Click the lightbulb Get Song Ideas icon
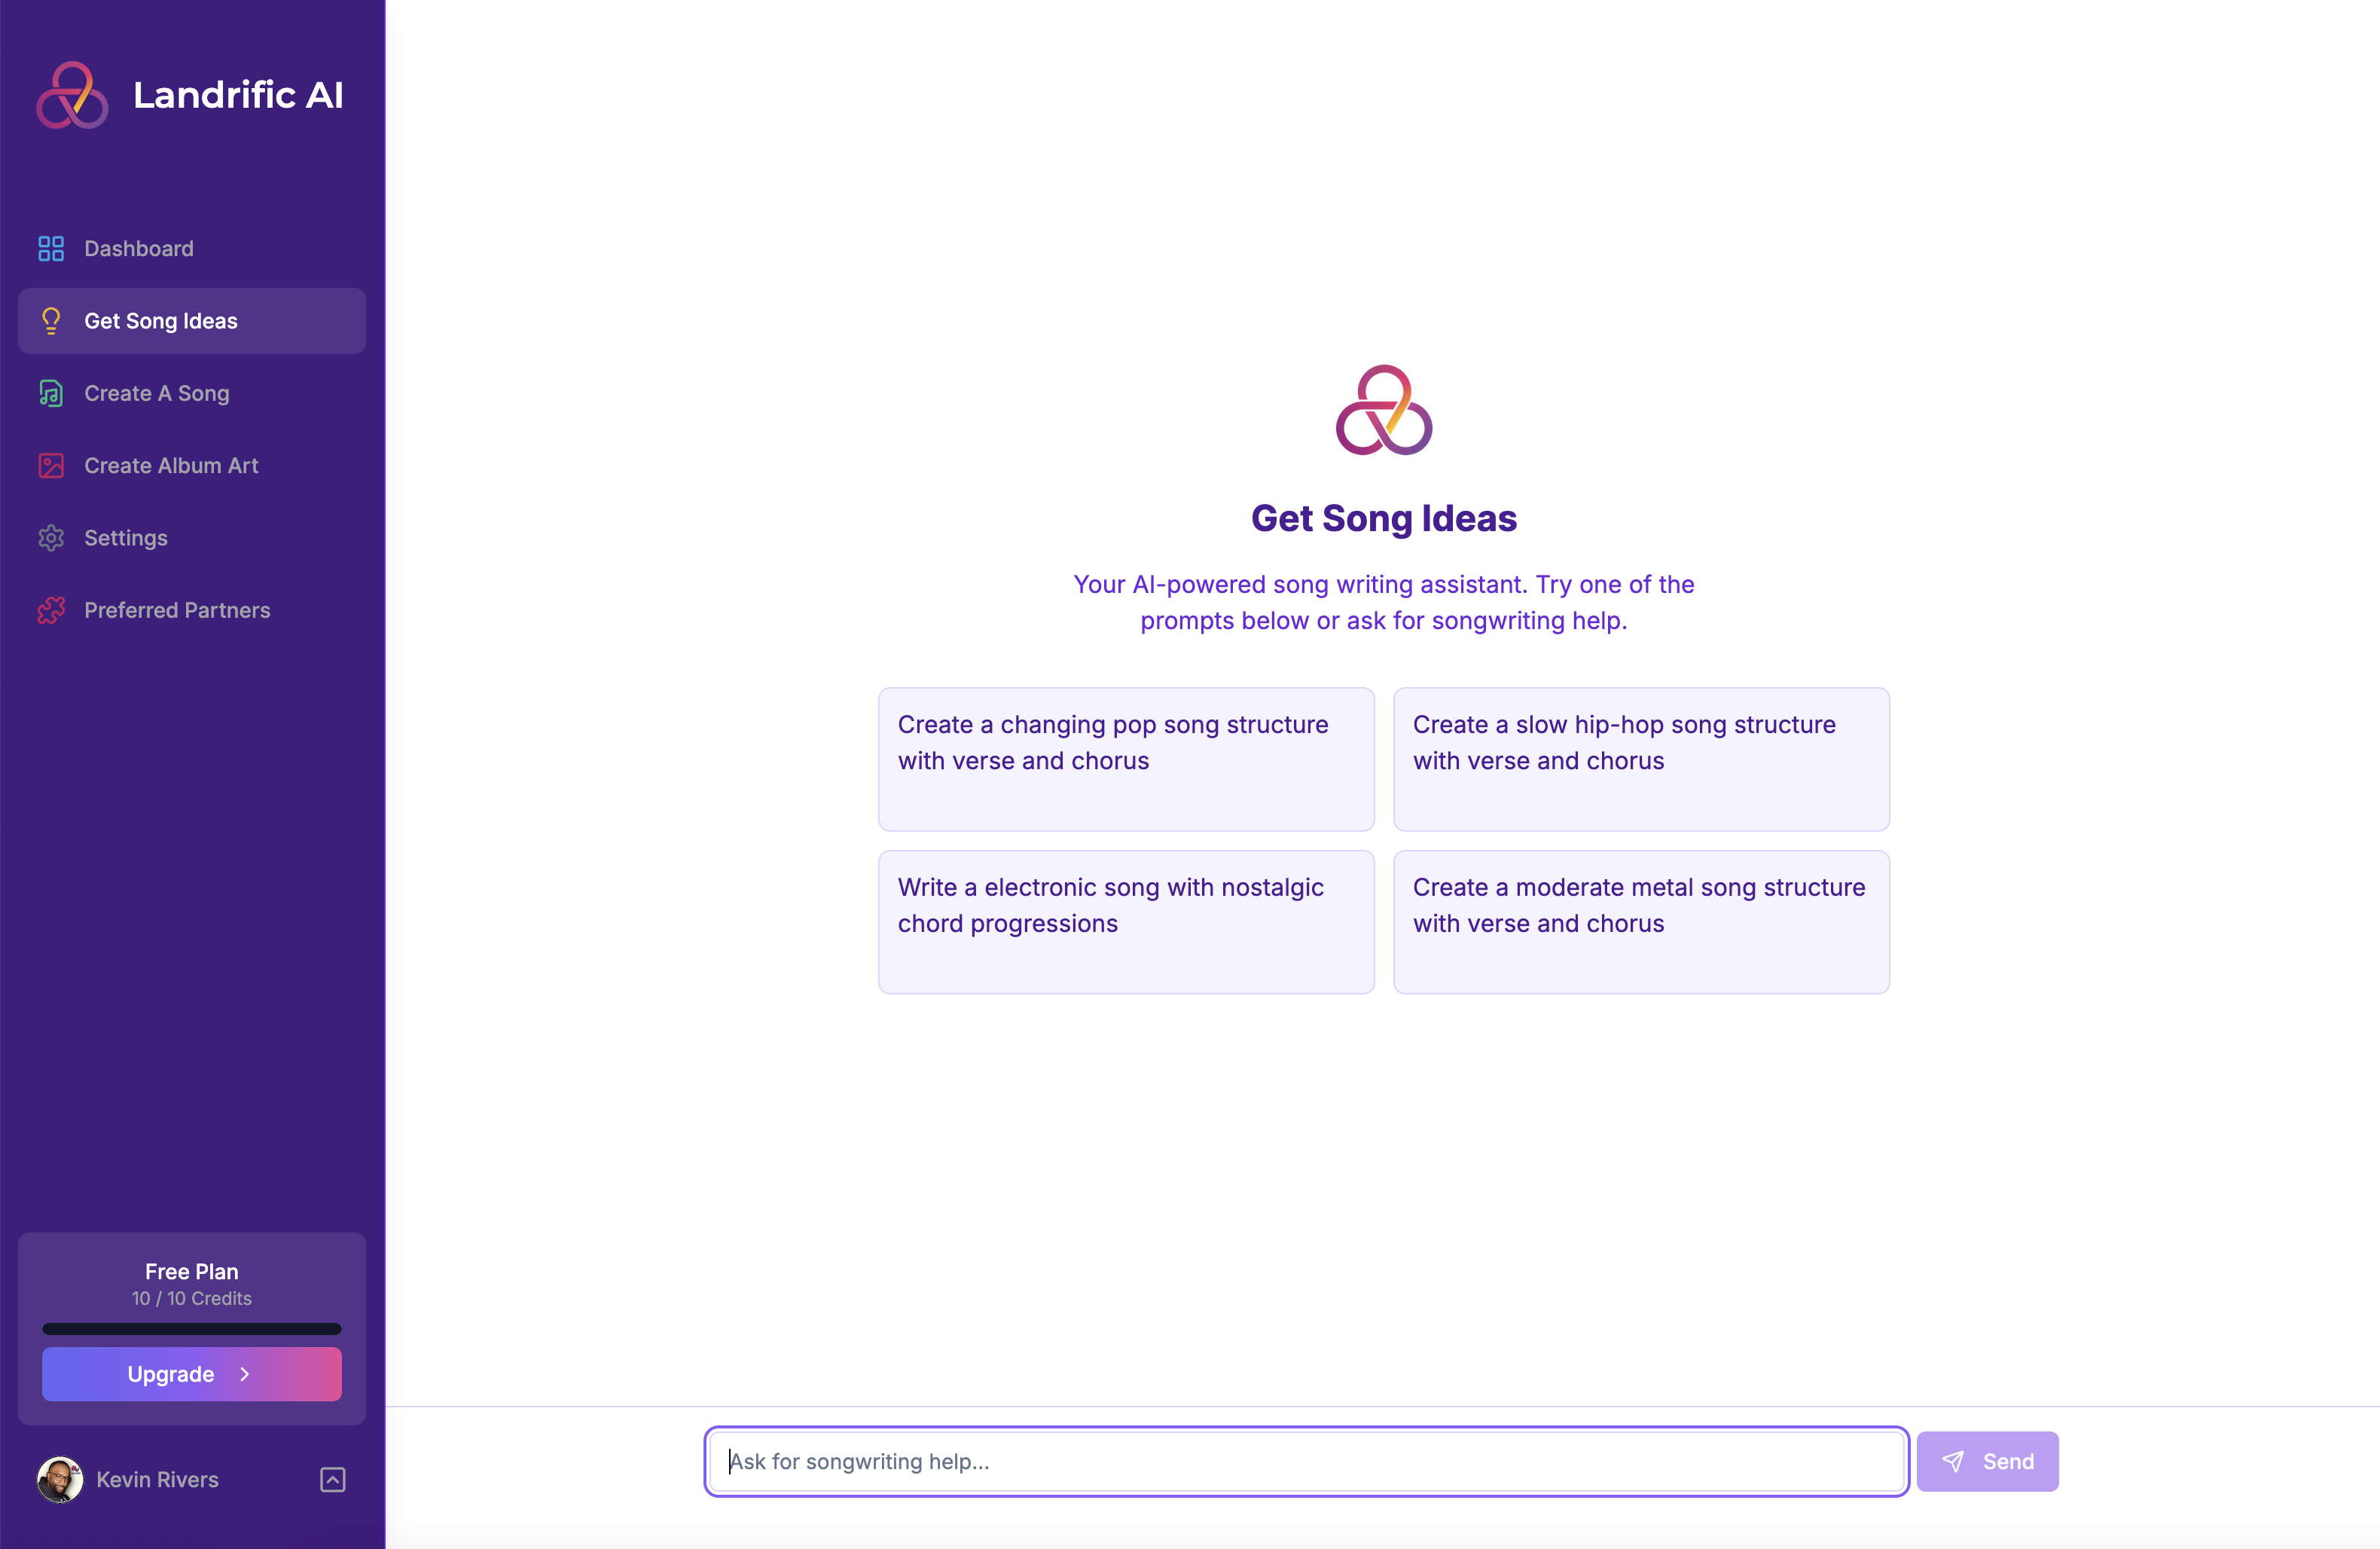This screenshot has width=2380, height=1549. (51, 321)
